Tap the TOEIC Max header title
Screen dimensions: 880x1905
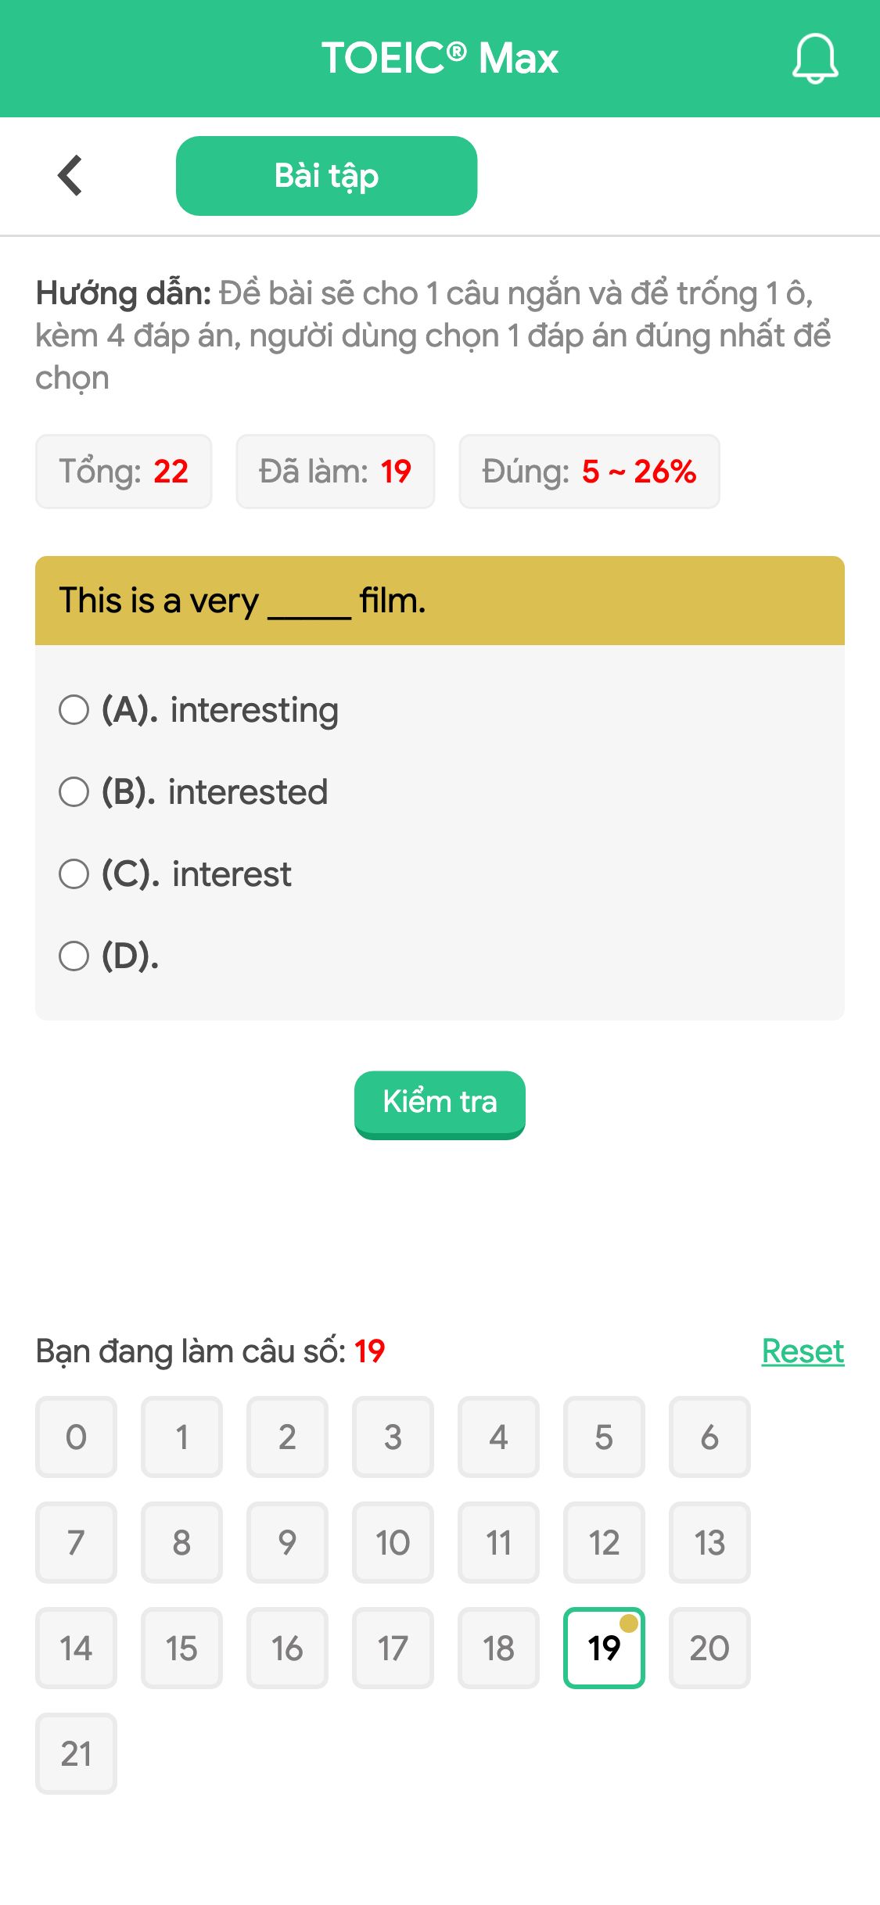pos(440,59)
